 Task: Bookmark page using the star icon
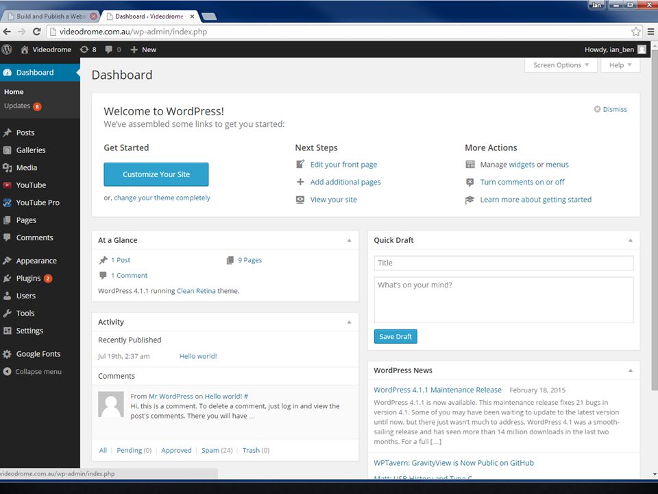click(x=636, y=32)
